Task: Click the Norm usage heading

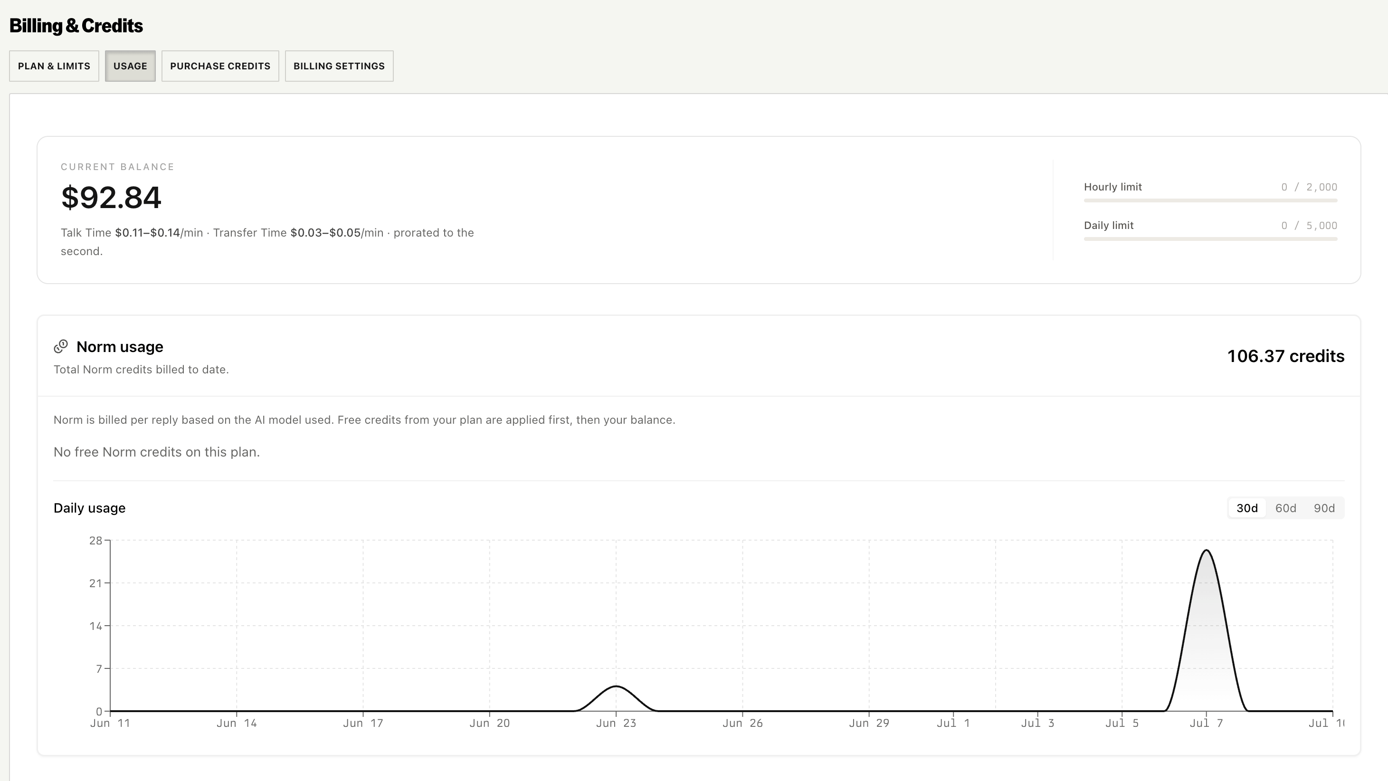Action: pyautogui.click(x=120, y=347)
